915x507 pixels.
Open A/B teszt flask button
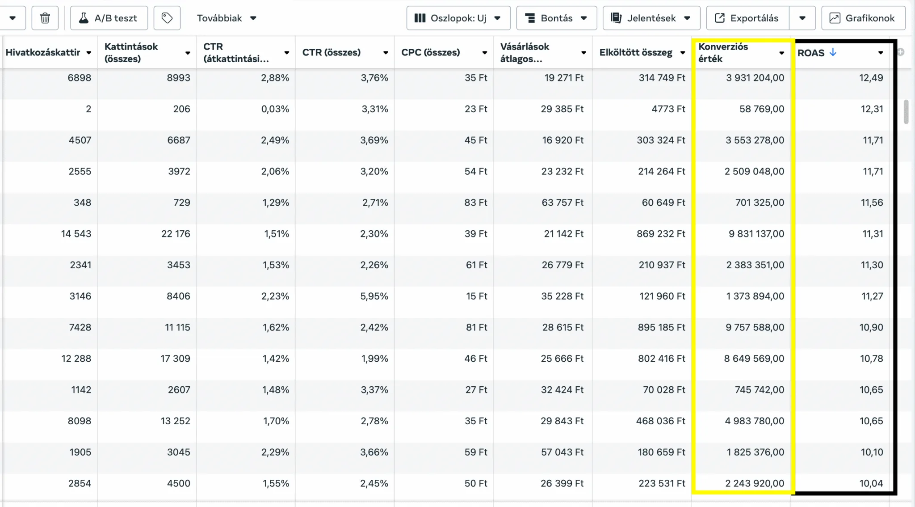click(x=109, y=18)
